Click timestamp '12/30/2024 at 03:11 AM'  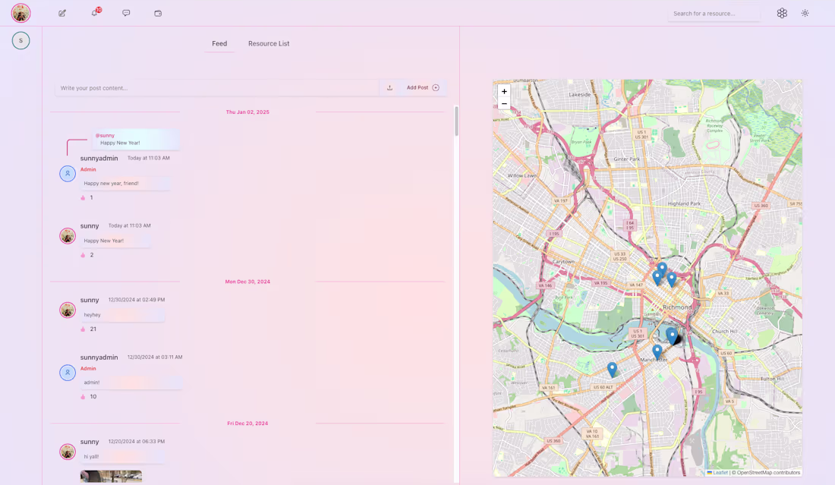pyautogui.click(x=155, y=357)
